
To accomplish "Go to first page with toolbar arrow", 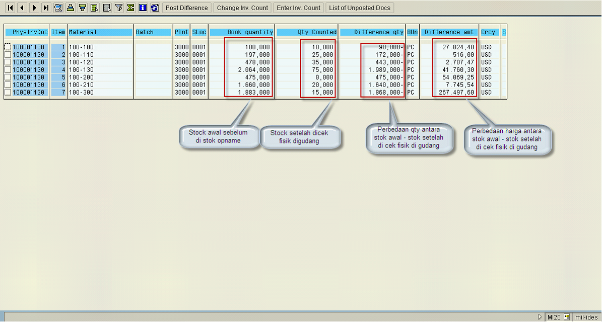I will click(x=10, y=8).
